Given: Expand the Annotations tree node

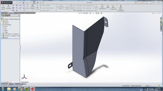Looking at the screenshot, I should tap(2, 25).
